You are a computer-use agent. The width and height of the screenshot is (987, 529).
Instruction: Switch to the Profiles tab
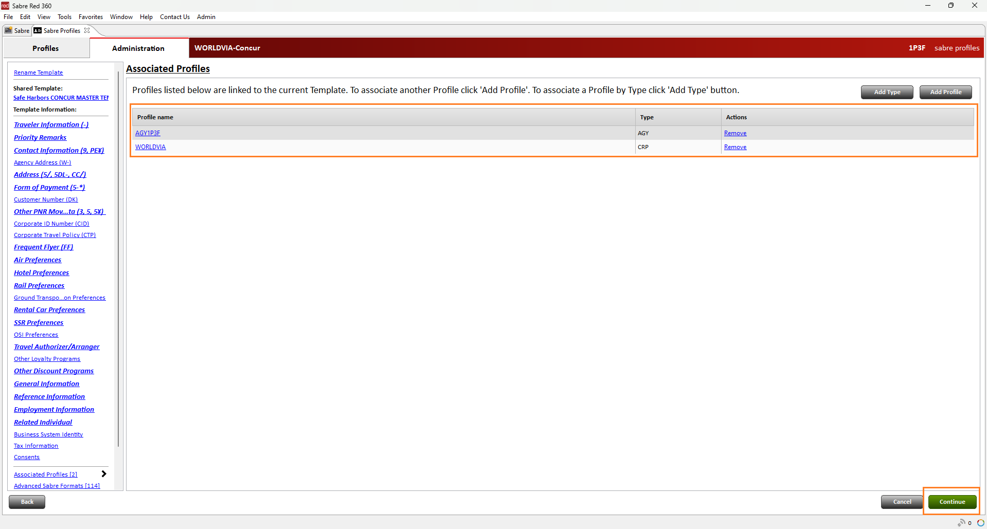46,48
